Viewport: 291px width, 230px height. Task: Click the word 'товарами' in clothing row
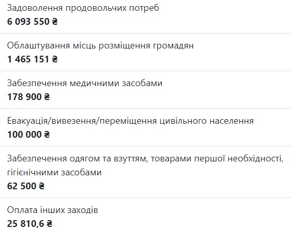pyautogui.click(x=171, y=159)
